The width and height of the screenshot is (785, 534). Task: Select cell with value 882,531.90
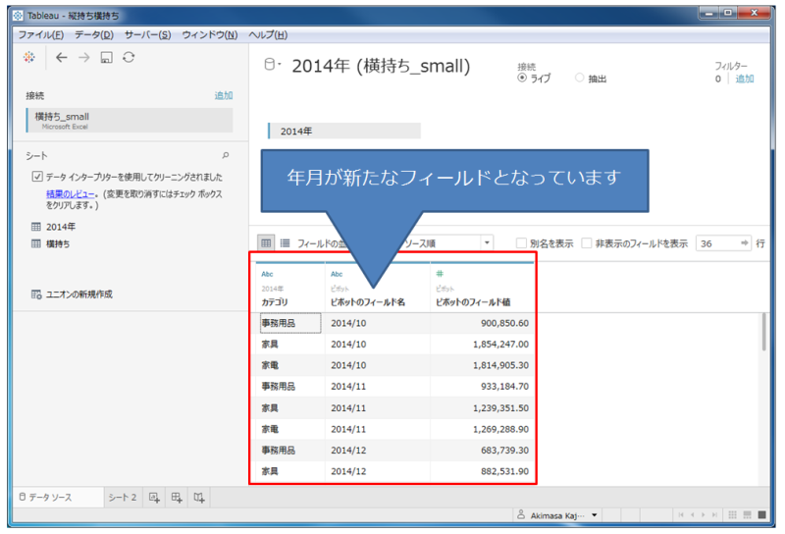[483, 471]
